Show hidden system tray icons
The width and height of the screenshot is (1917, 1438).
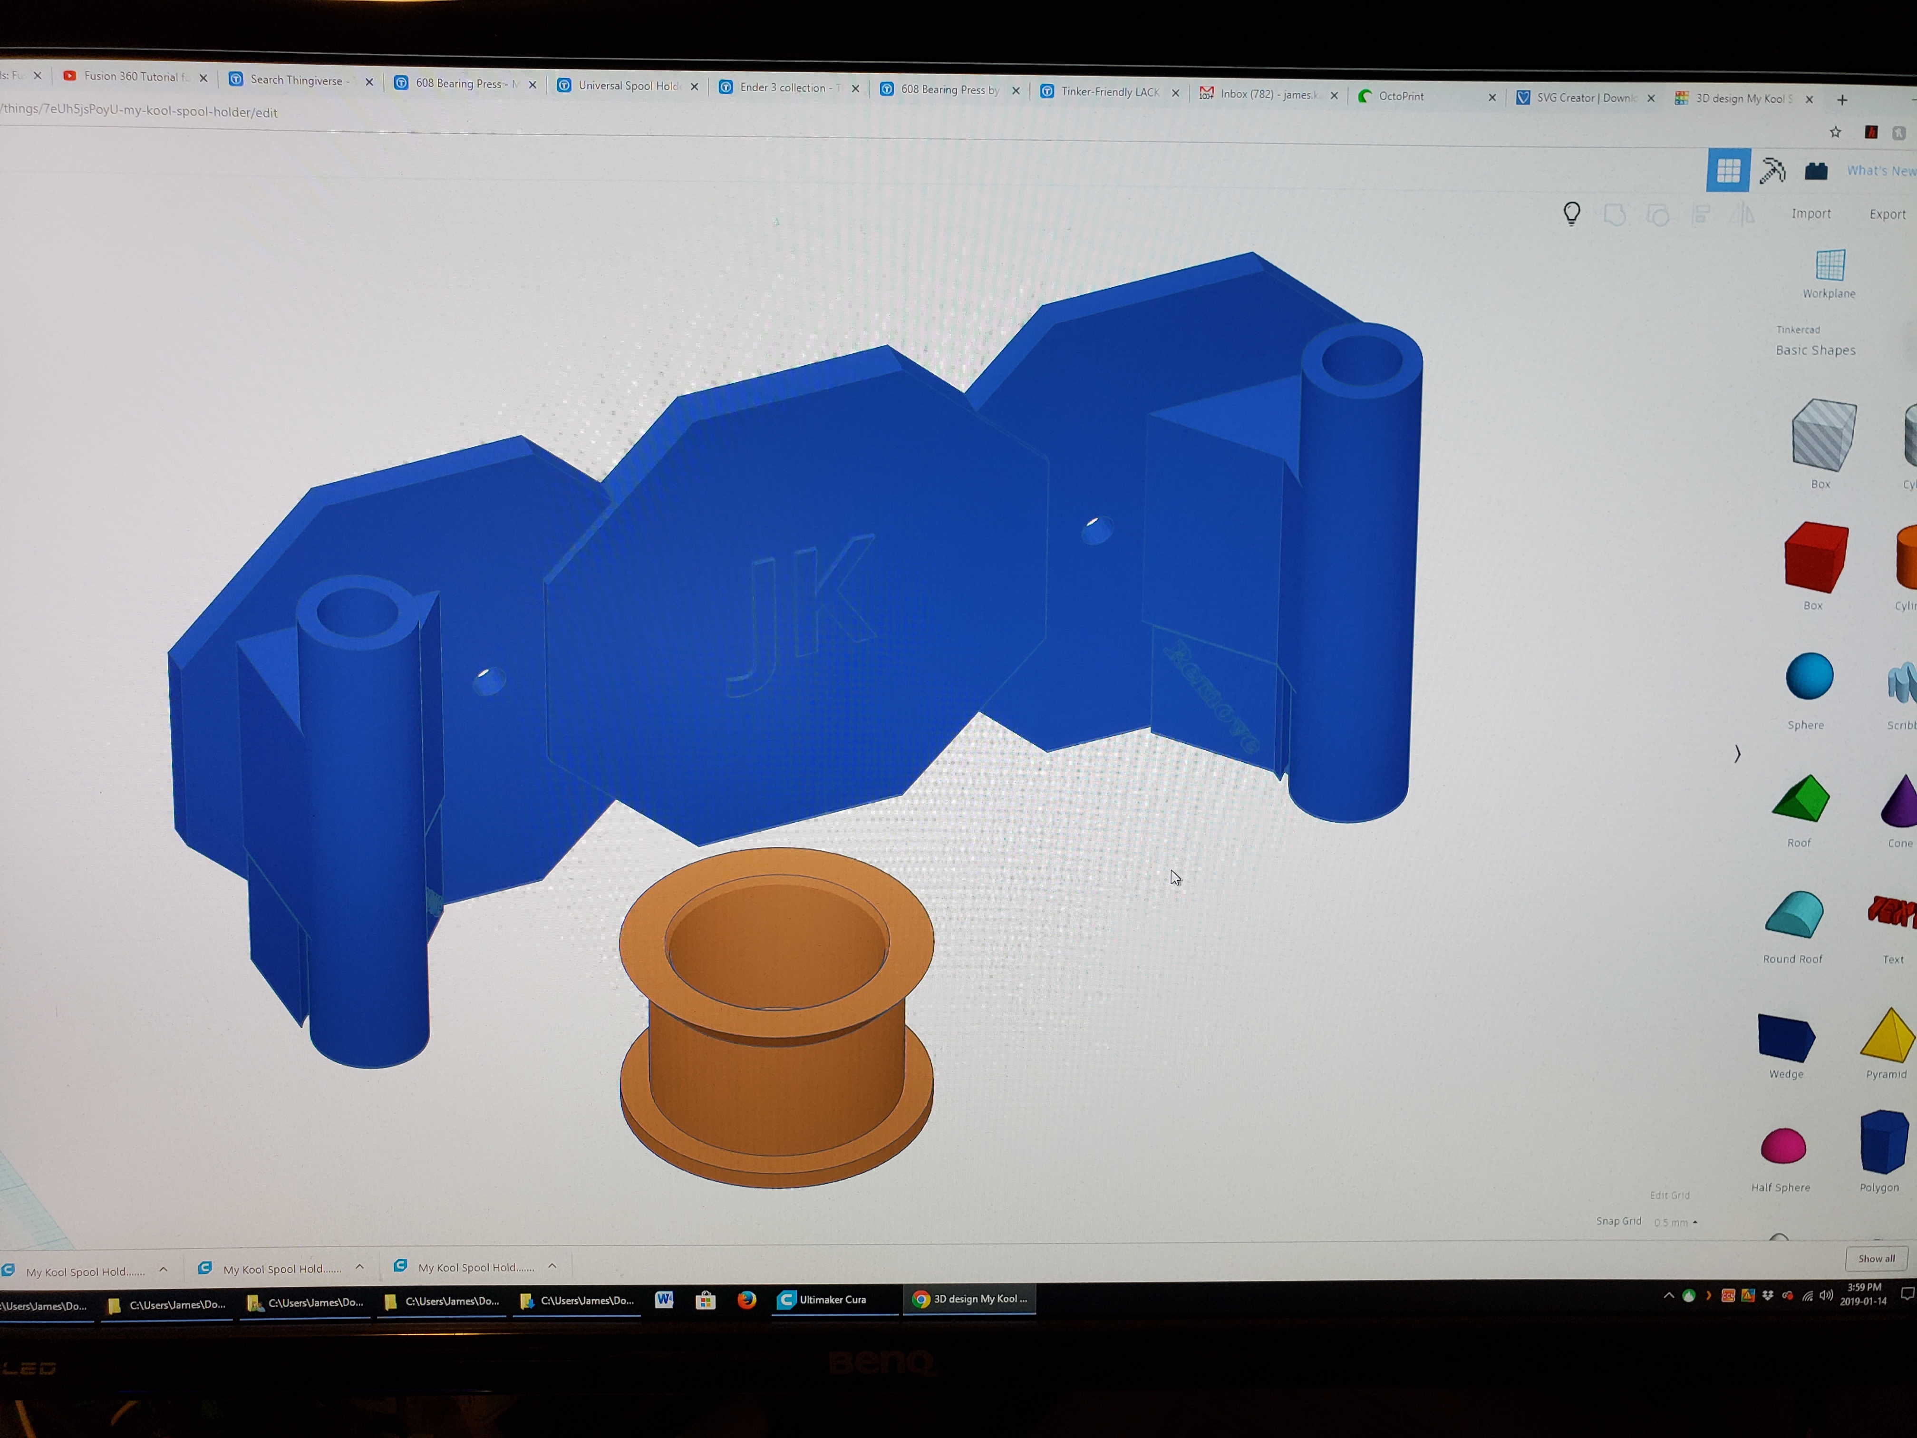coord(1668,1296)
